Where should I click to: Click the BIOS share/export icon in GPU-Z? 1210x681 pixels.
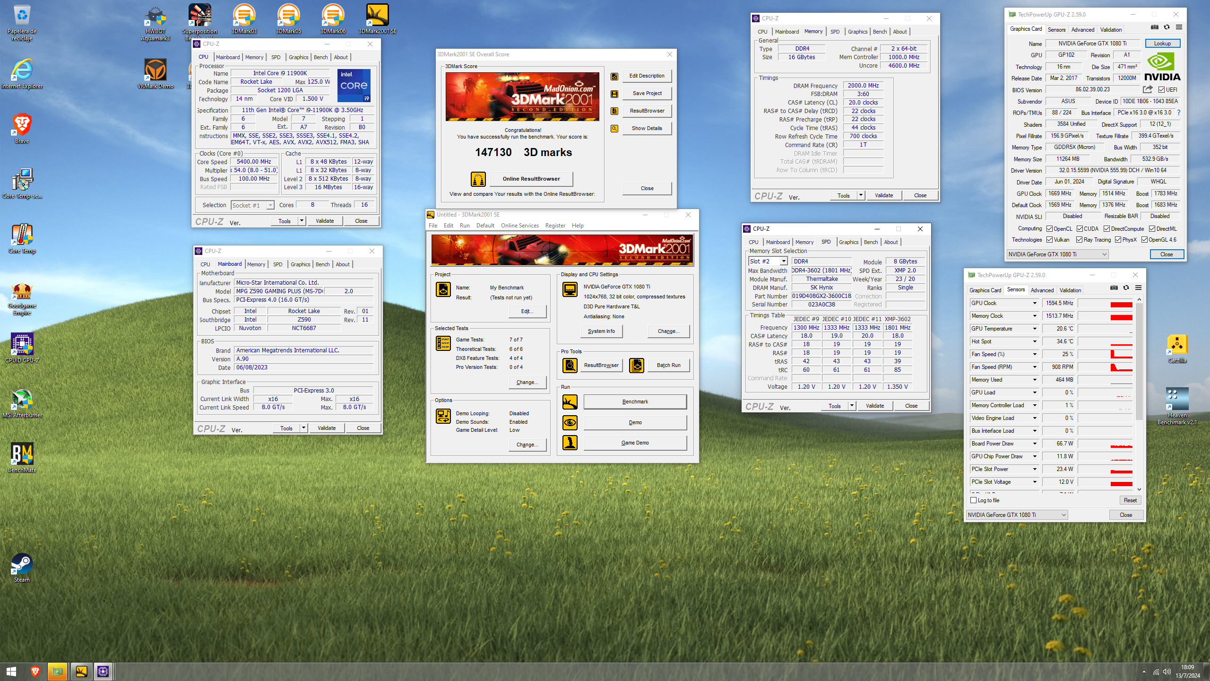[x=1148, y=89]
